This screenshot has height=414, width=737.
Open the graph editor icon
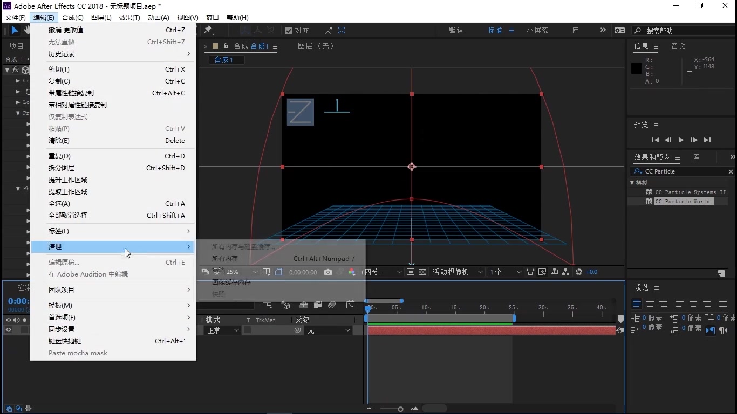coord(350,305)
